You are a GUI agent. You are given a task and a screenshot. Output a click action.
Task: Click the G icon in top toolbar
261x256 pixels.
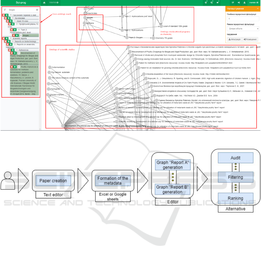pos(206,2)
